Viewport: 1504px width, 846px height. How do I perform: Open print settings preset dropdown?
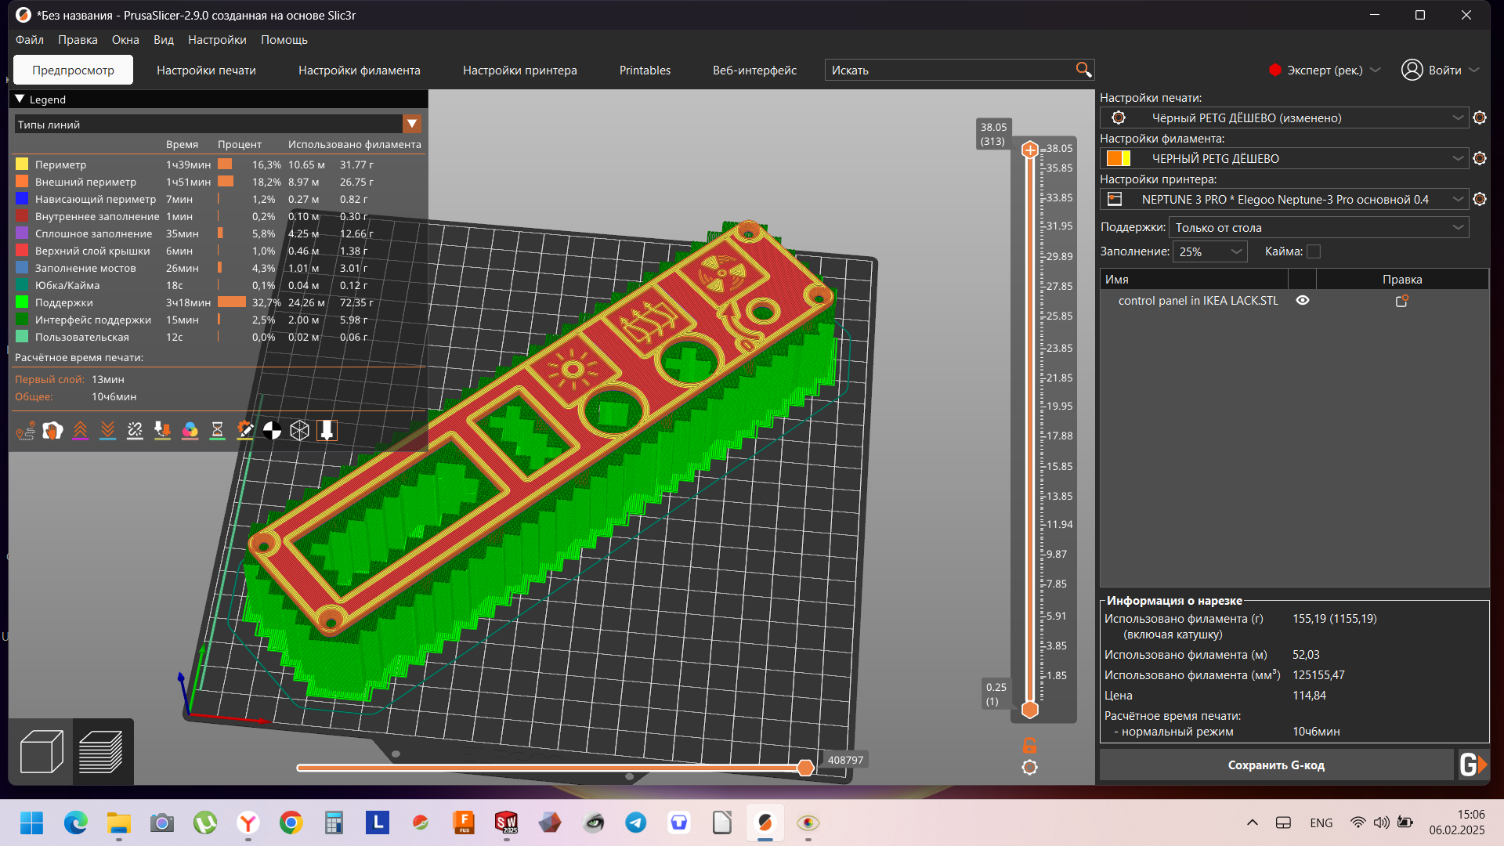[x=1283, y=117]
